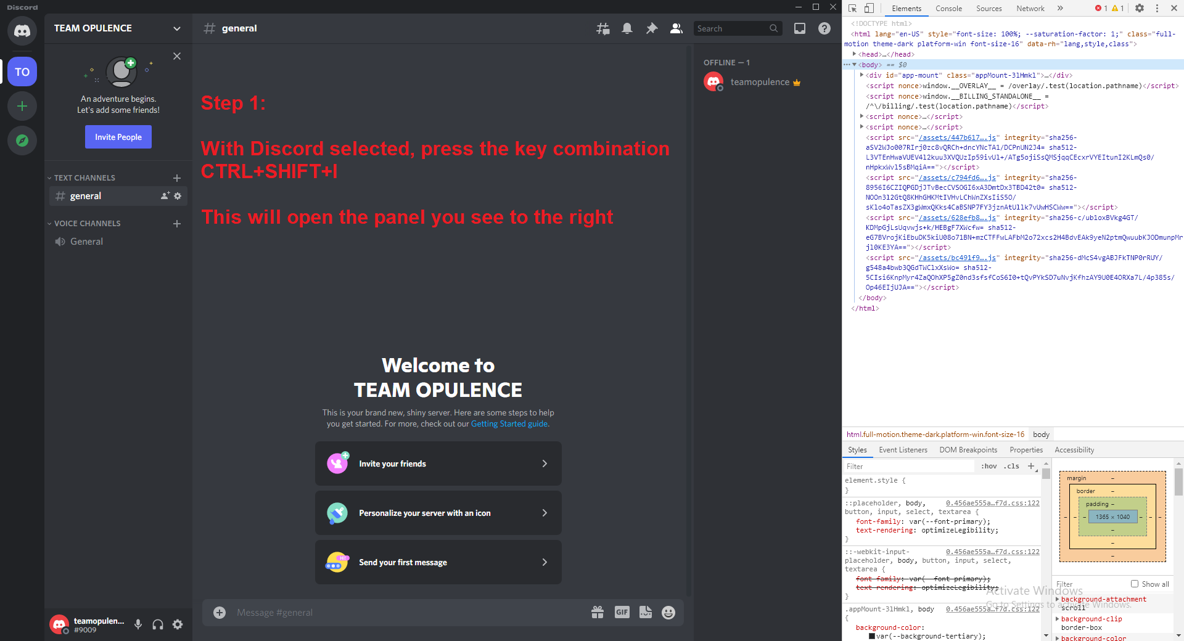
Task: Mute the microphone
Action: click(x=138, y=624)
